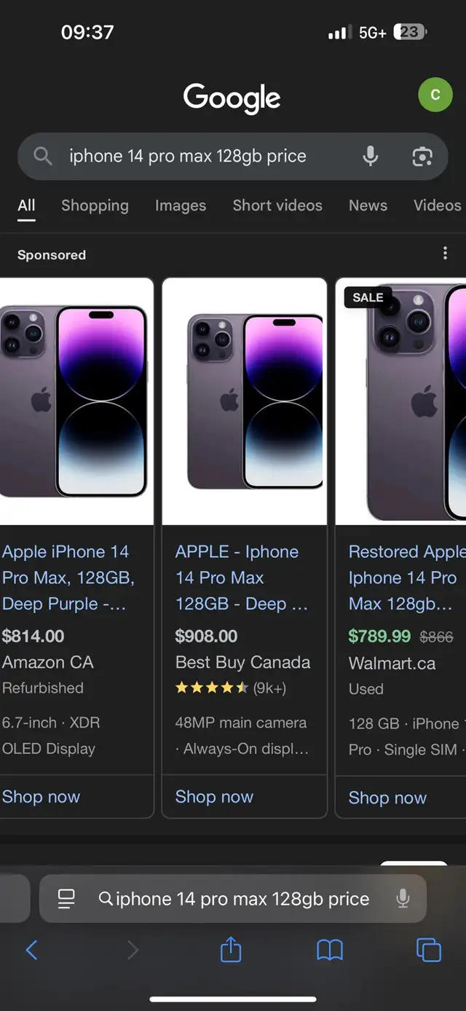This screenshot has width=466, height=1011.
Task: Select the Short videos tab
Action: click(x=277, y=205)
